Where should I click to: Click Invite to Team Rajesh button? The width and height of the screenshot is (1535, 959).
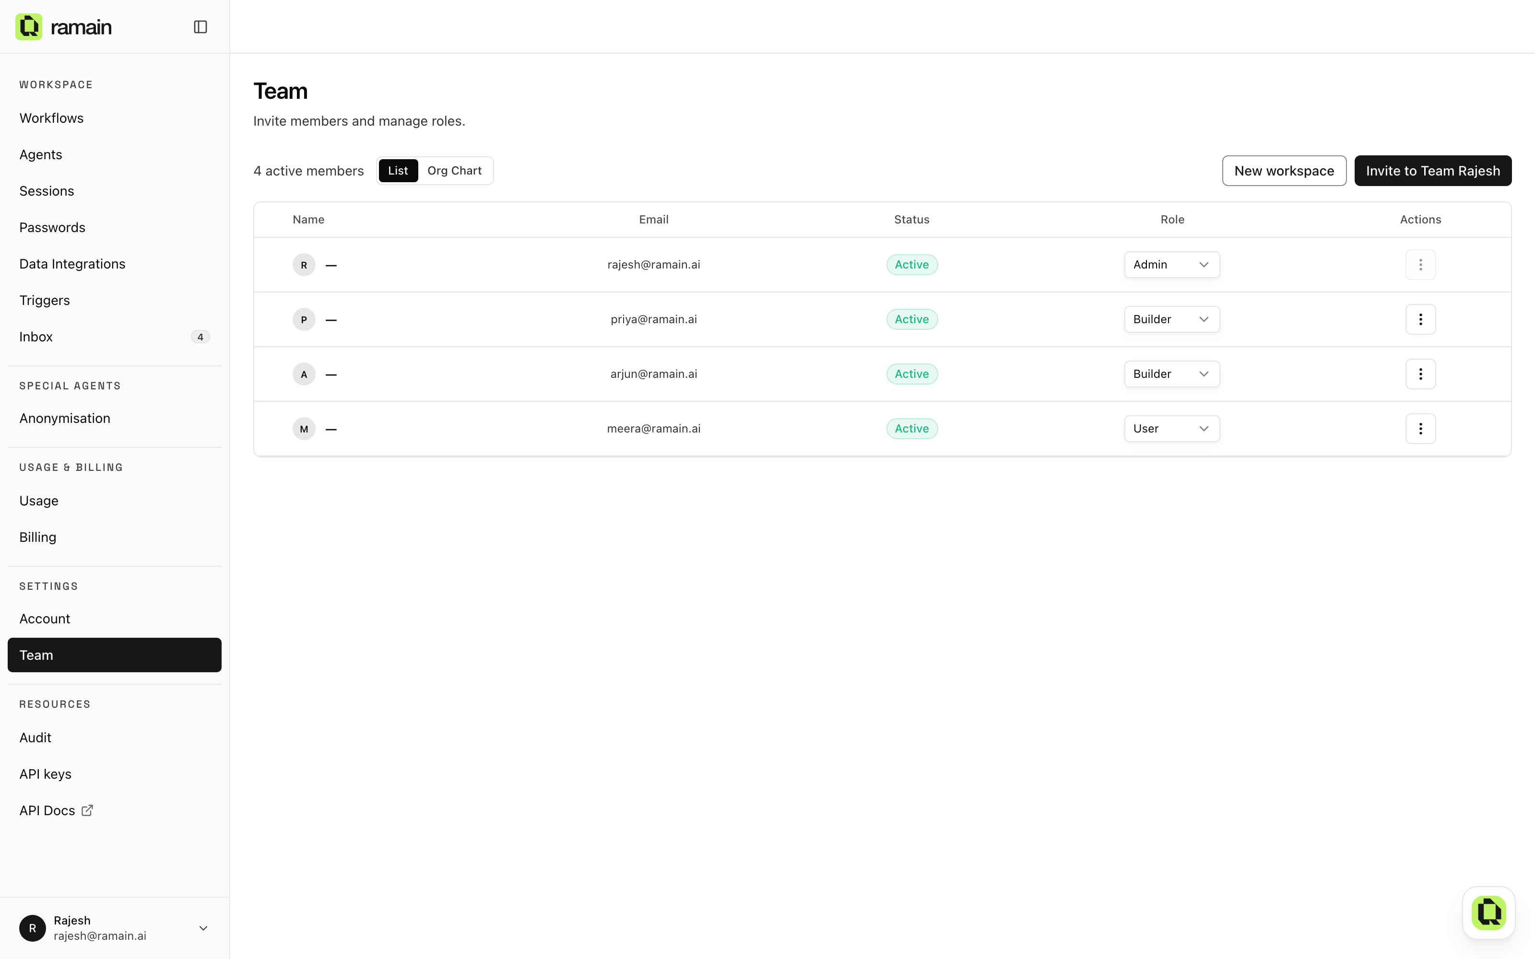coord(1433,171)
